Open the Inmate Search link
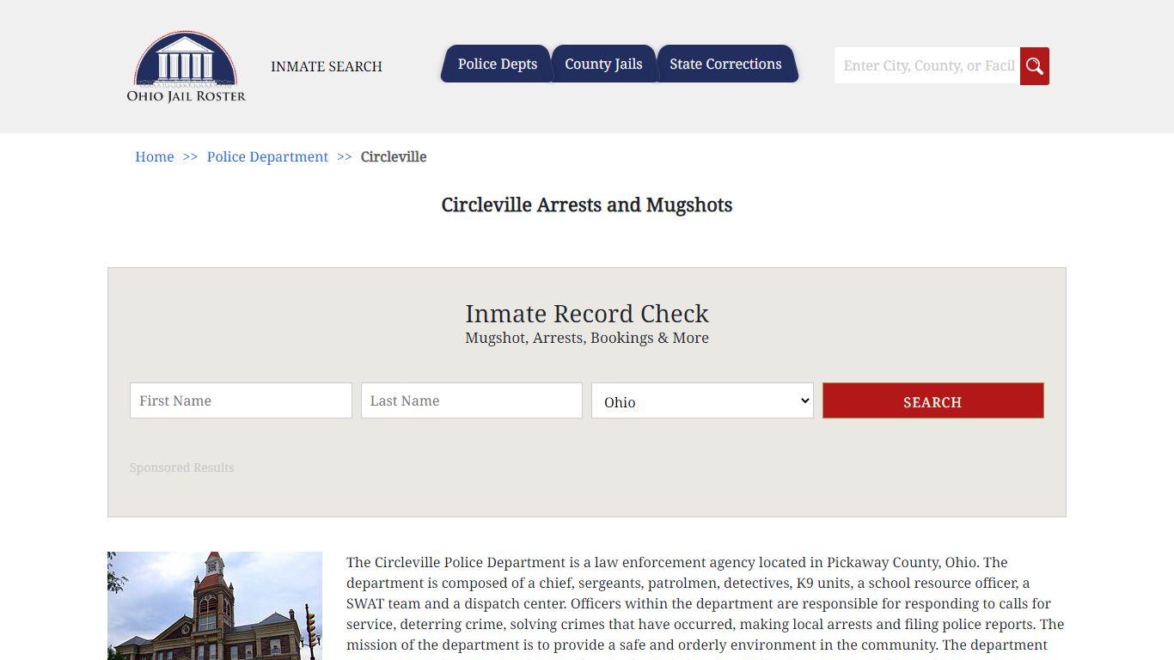This screenshot has height=660, width=1174. coord(327,67)
